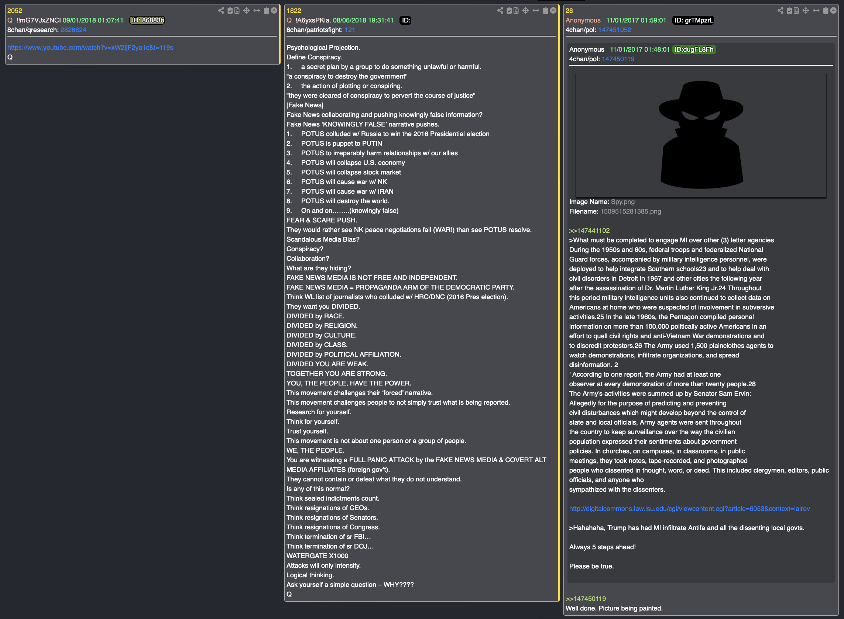Image resolution: width=844 pixels, height=619 pixels.
Task: Click the green ID:dugFL8Fh badge
Action: (694, 49)
